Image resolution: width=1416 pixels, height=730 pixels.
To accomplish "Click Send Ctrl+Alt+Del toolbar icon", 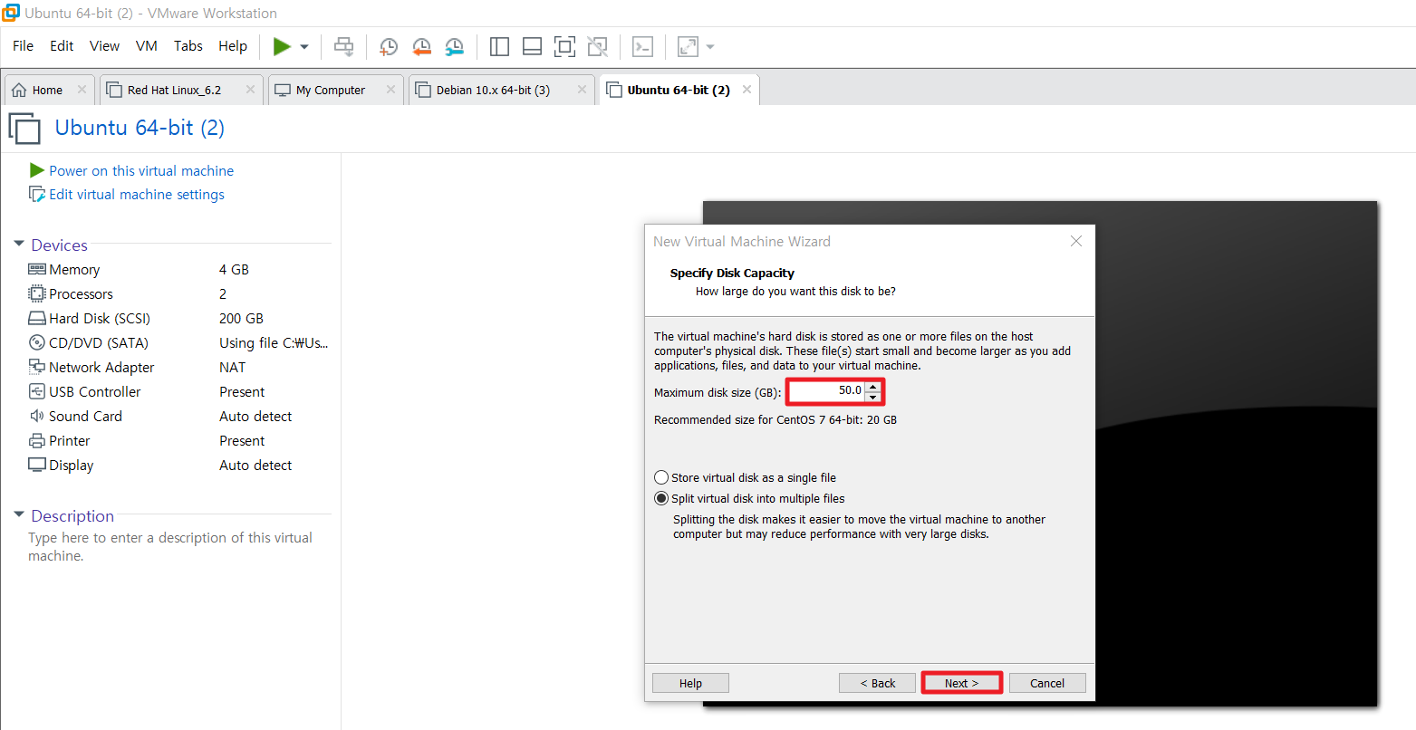I will point(344,46).
